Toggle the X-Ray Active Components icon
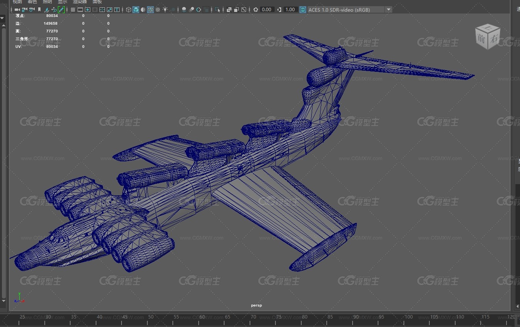The image size is (520, 327). click(236, 10)
